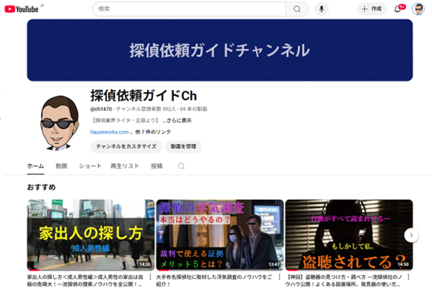Search within channel magnifier icon
The width and height of the screenshot is (432, 289).
point(181,166)
